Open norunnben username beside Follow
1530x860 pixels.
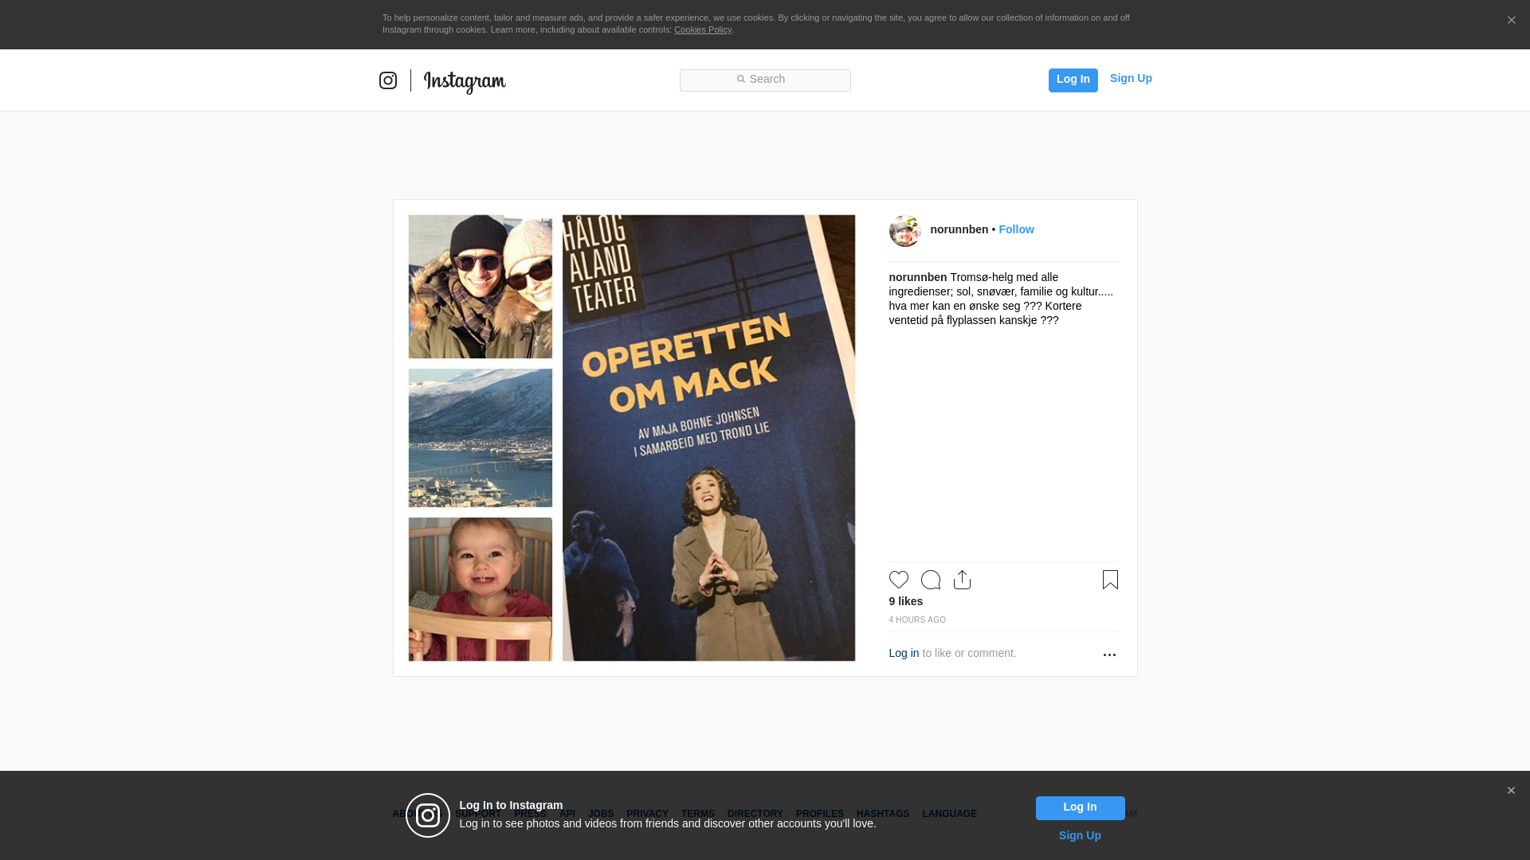(x=959, y=229)
